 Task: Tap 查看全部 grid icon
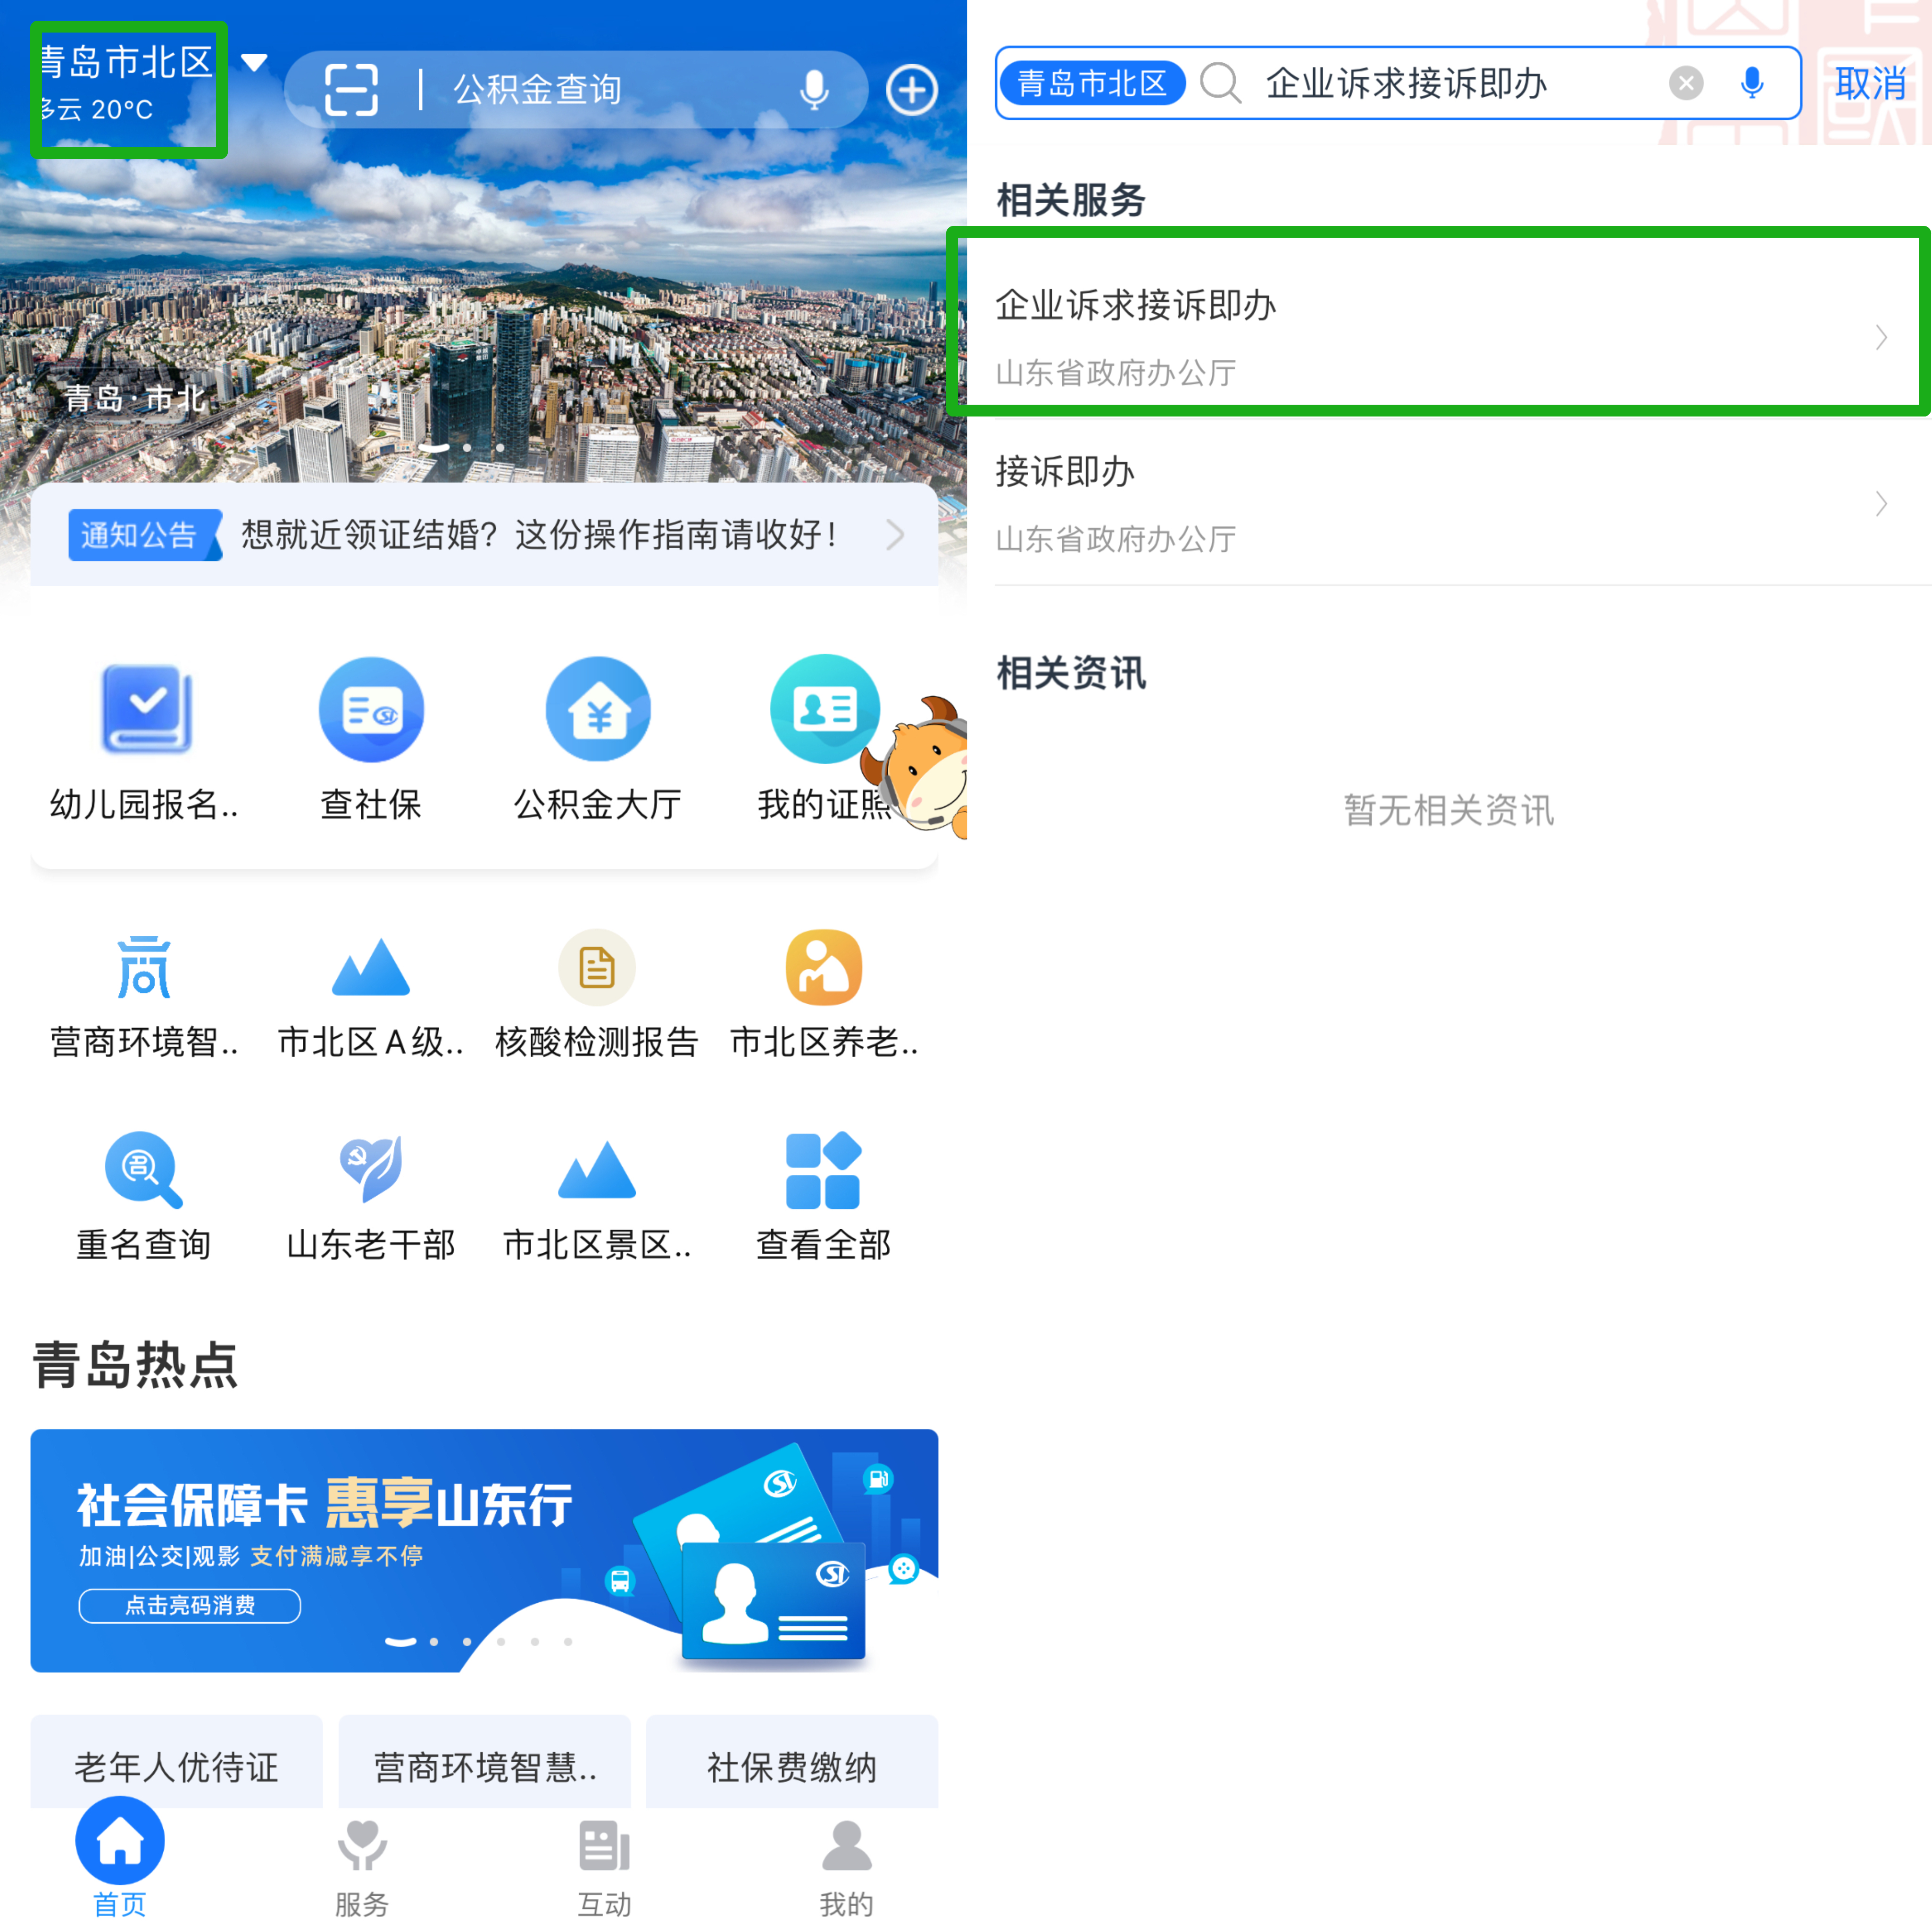point(823,1169)
